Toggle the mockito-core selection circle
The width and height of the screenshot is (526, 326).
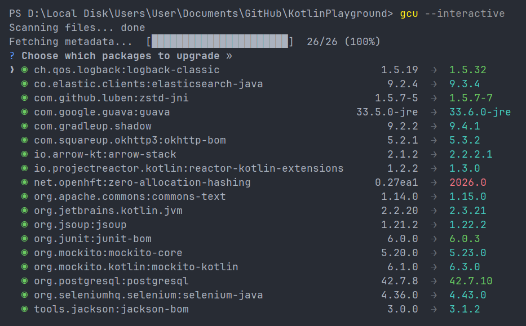(24, 253)
